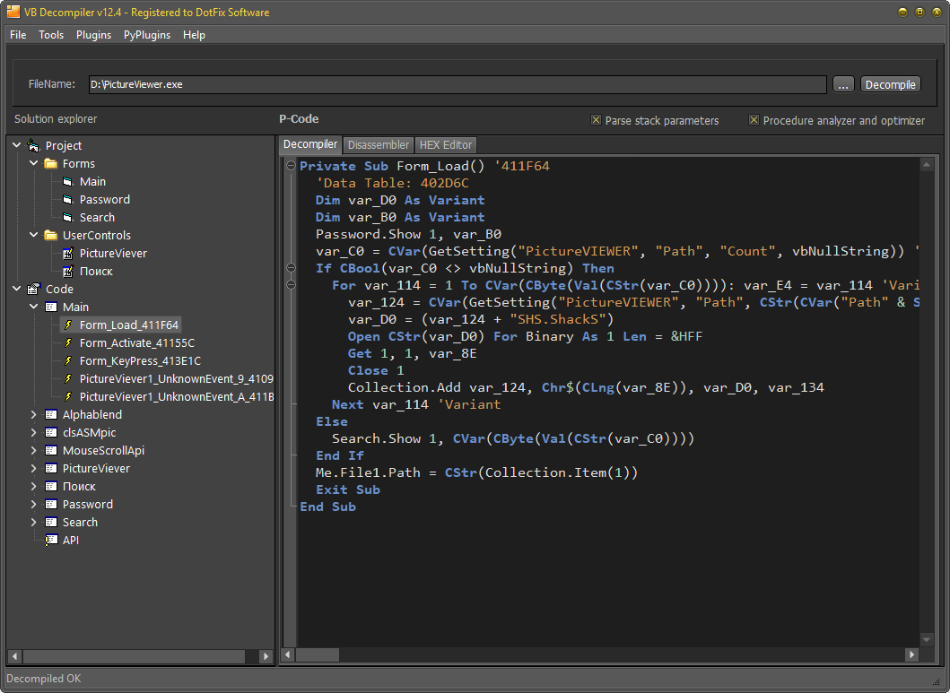Expand the PictureViever code module
The height and width of the screenshot is (693, 950).
tap(34, 469)
